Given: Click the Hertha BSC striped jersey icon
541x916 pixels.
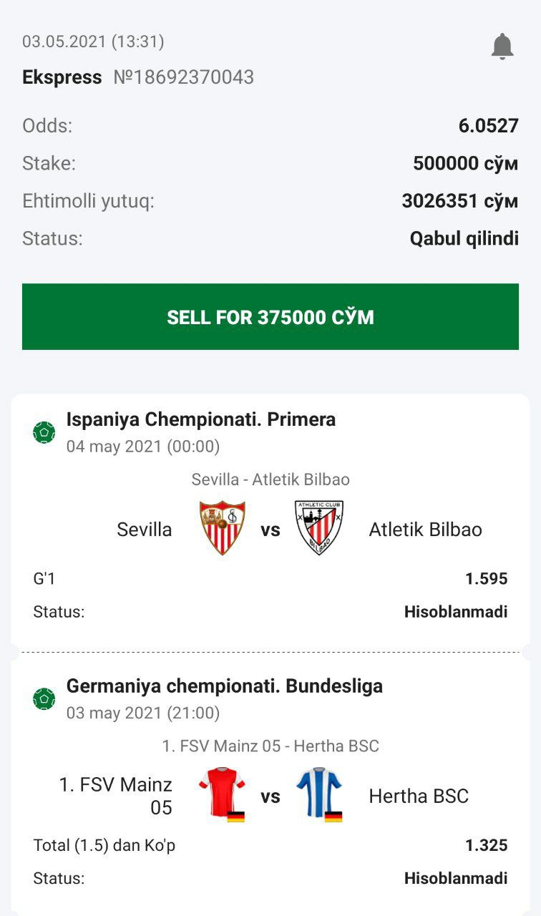Looking at the screenshot, I should click(319, 794).
